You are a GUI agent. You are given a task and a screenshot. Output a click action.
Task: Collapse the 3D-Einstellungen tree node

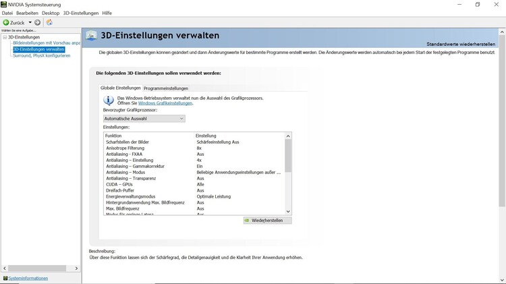5,37
